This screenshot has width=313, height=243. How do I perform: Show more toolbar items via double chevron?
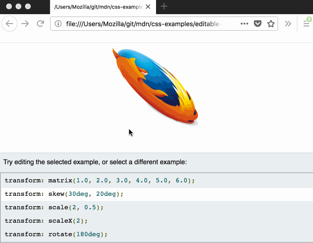coord(288,24)
